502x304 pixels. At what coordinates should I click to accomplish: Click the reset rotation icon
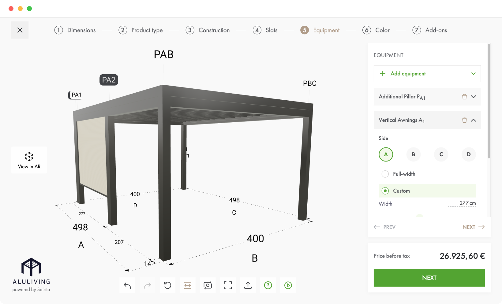167,285
